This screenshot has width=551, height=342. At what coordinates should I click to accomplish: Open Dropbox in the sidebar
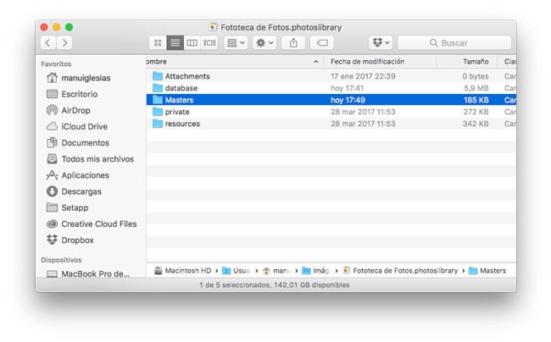coord(70,240)
